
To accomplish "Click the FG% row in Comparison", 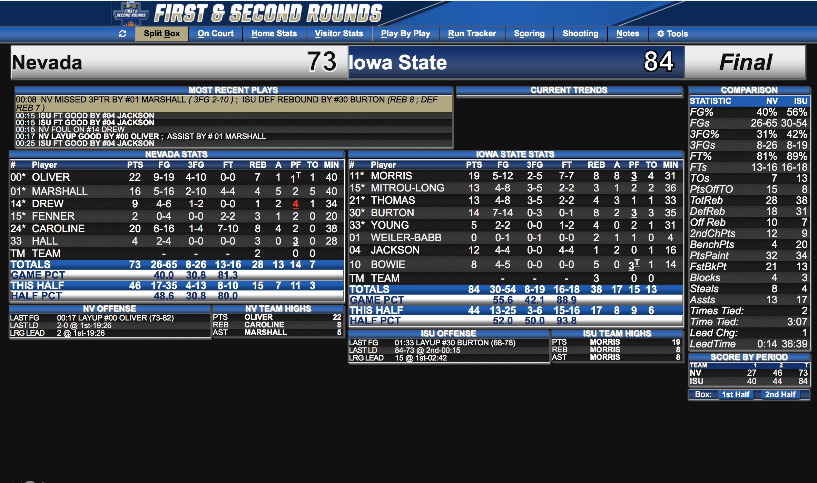I will pos(749,112).
